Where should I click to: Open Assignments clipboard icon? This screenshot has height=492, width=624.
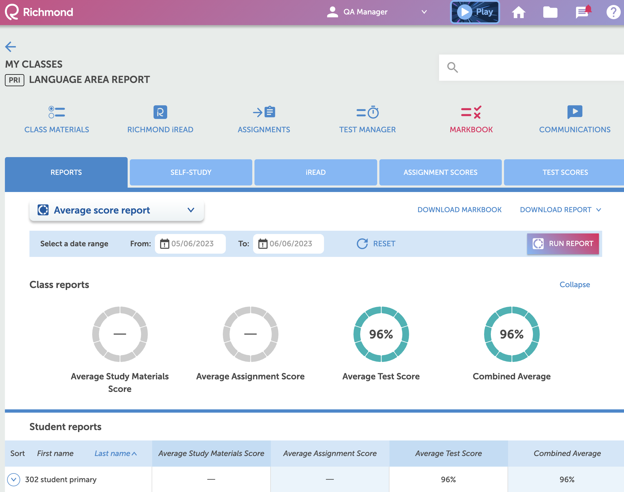[264, 112]
